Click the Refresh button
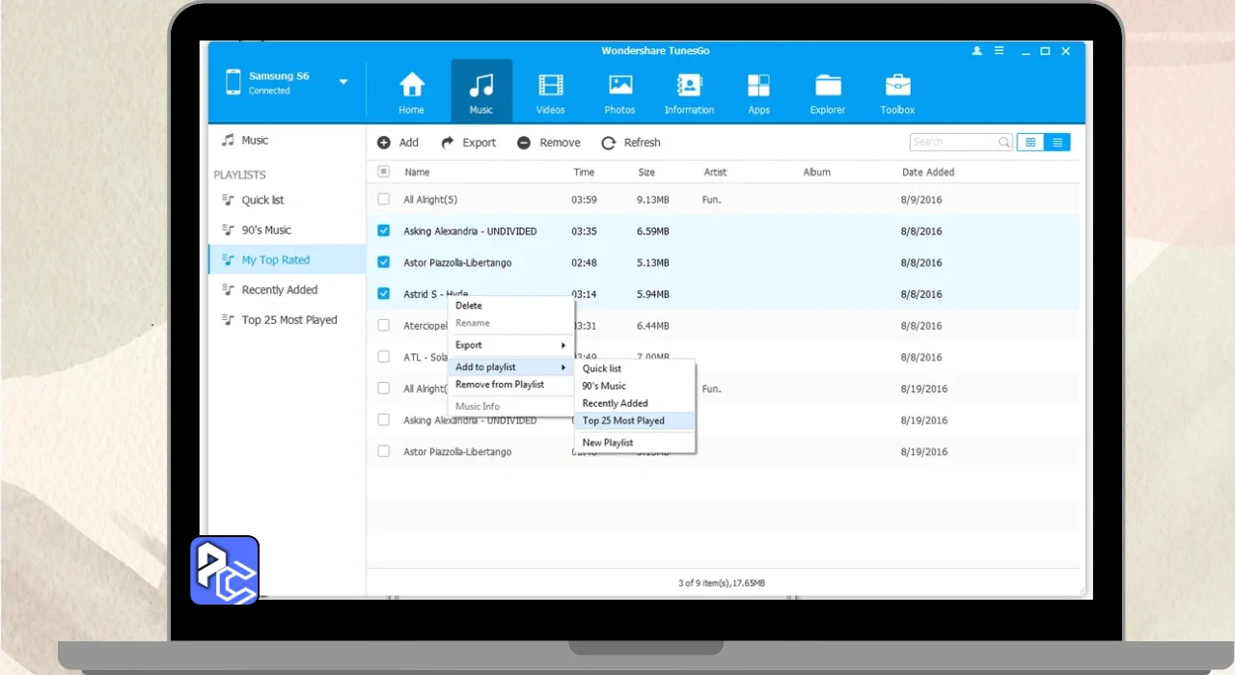 click(631, 143)
